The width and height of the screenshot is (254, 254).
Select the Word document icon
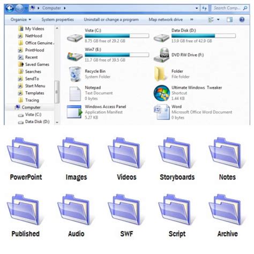point(162,112)
